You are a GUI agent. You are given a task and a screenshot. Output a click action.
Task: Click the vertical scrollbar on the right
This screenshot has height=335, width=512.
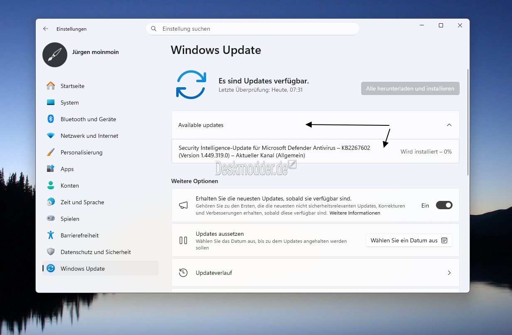[468, 122]
